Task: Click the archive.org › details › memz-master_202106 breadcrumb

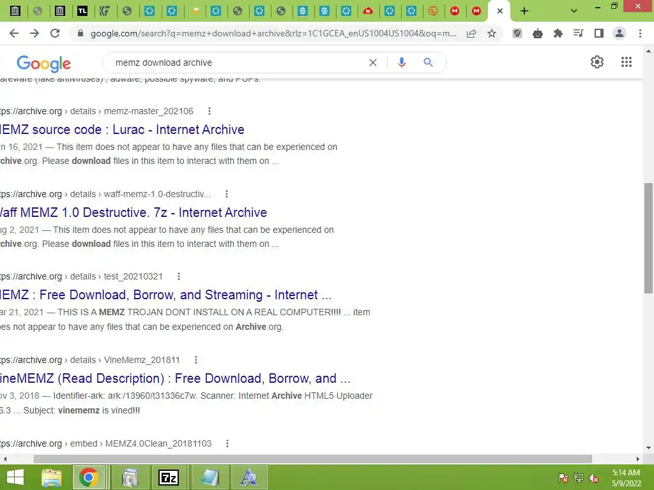Action: pos(96,111)
